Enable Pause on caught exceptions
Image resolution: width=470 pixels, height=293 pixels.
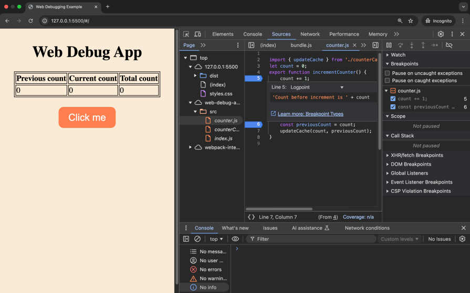click(x=388, y=81)
